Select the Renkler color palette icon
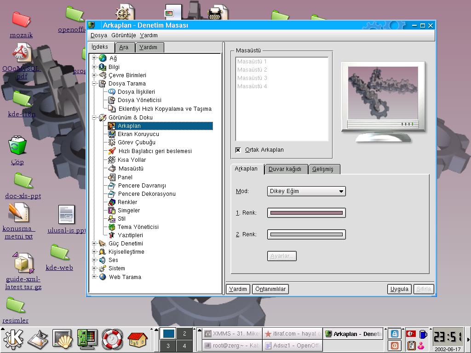 point(111,202)
